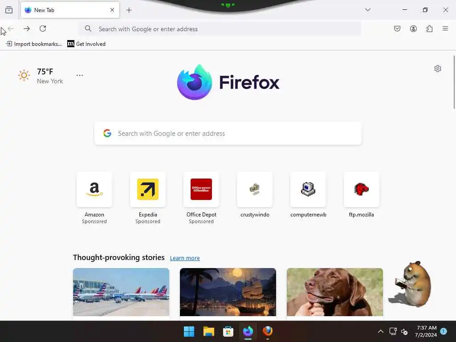Viewport: 456px width, 342px height.
Task: Open Microsoft Store from taskbar
Action: pos(228,331)
